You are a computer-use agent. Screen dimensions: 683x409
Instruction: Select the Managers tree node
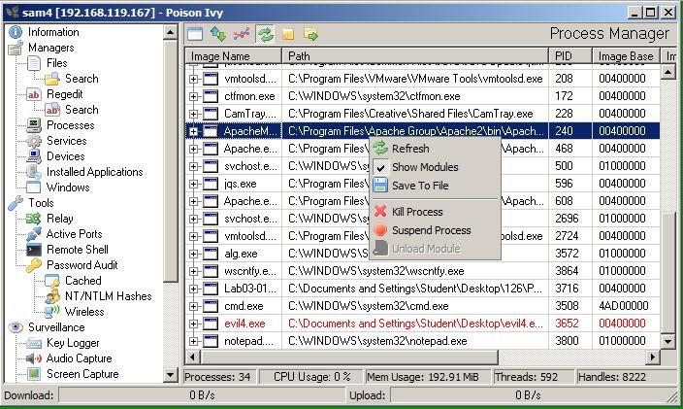(x=51, y=48)
